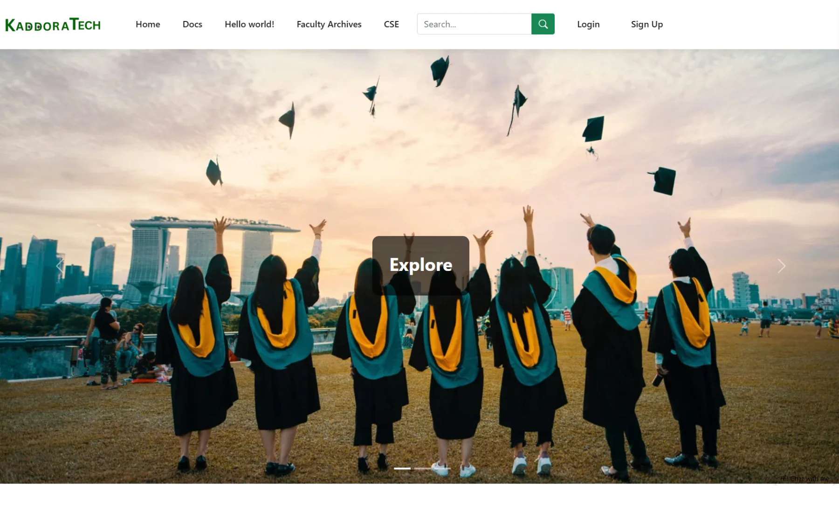Focus the Search... input field
Image resolution: width=839 pixels, height=513 pixels.
tap(474, 24)
